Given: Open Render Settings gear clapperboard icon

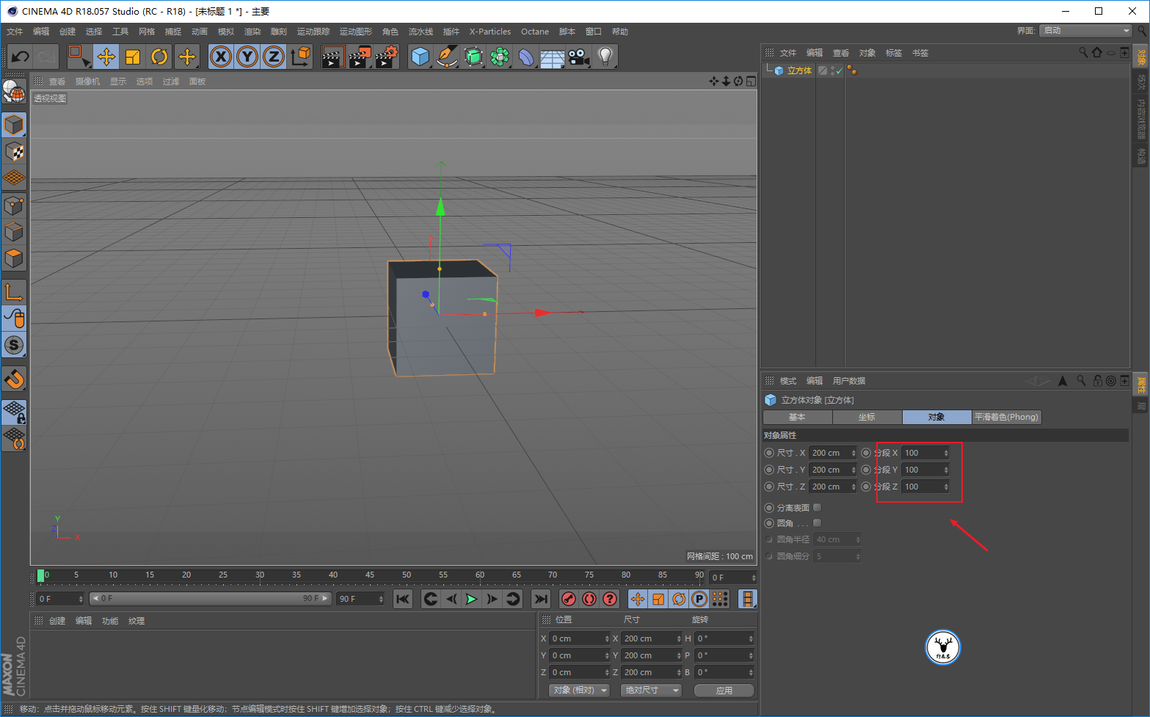Looking at the screenshot, I should (x=387, y=57).
